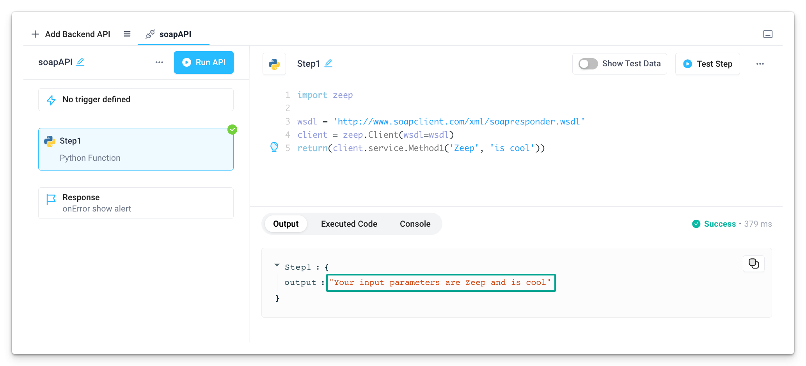
Task: Enable Show Test Data
Action: [x=588, y=64]
